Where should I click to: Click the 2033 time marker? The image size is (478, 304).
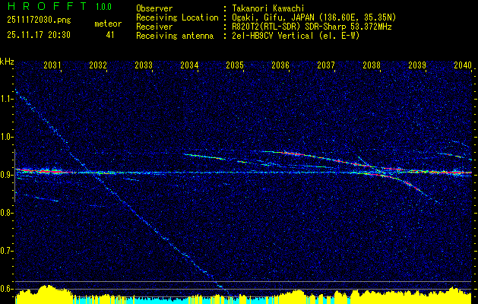click(144, 65)
